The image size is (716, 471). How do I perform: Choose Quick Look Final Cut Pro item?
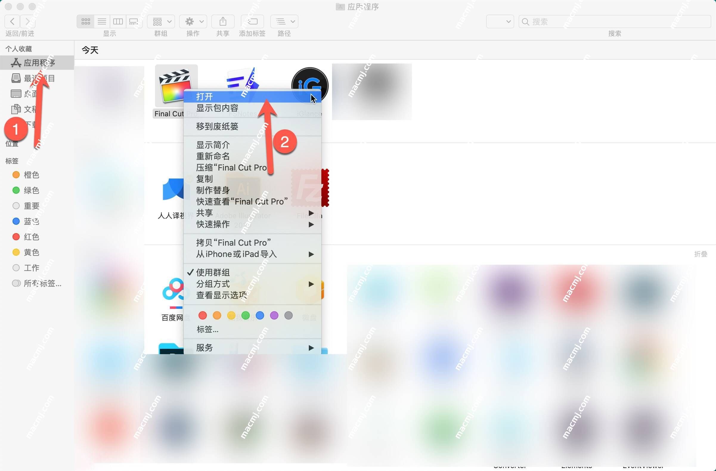tap(252, 202)
